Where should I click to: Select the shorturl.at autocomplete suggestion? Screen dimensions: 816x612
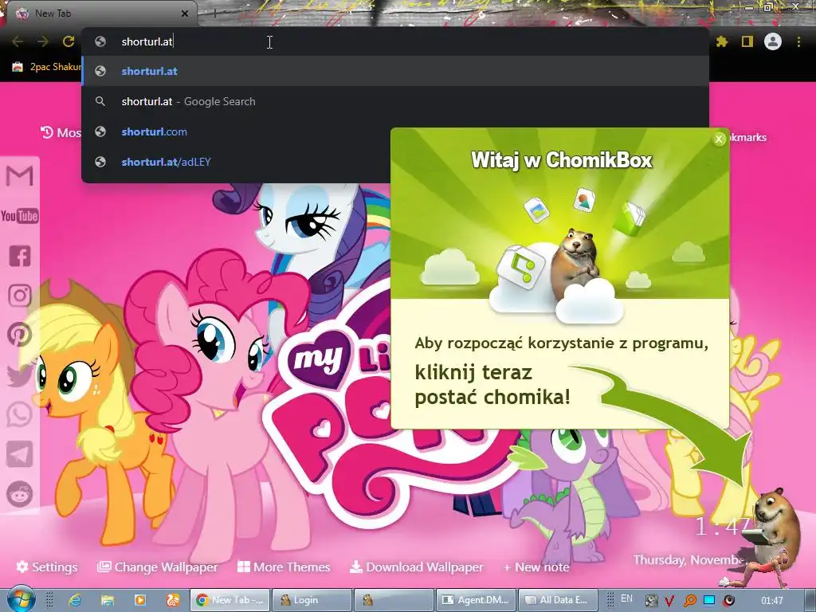[x=395, y=71]
